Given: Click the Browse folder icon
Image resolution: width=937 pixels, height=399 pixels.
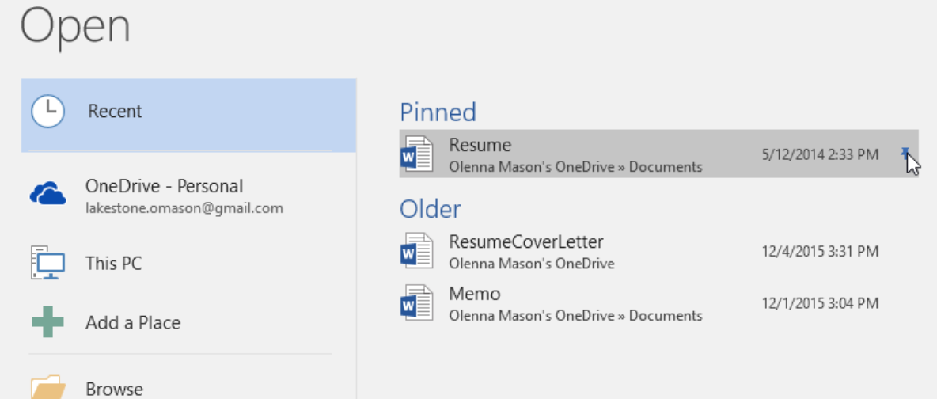Looking at the screenshot, I should point(47,386).
